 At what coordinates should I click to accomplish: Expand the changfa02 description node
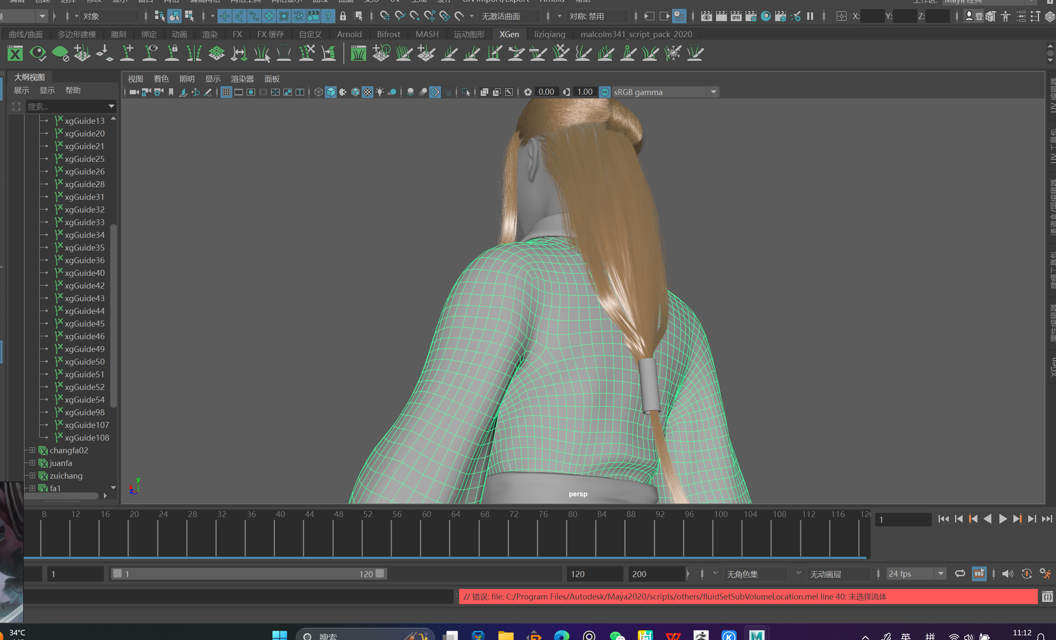[32, 450]
